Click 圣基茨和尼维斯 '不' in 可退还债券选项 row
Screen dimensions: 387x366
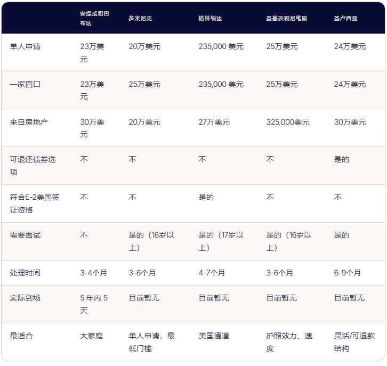[x=270, y=159]
